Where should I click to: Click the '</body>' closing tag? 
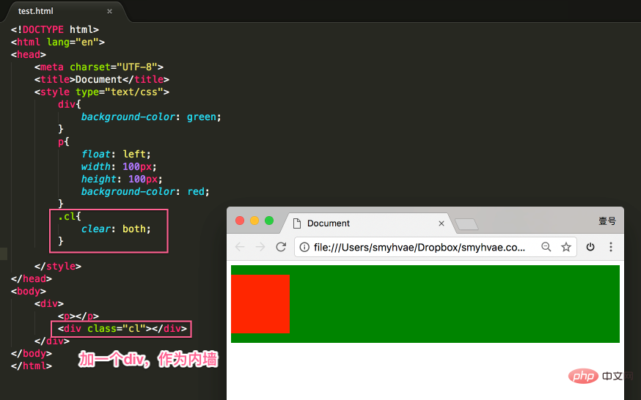[x=32, y=353]
